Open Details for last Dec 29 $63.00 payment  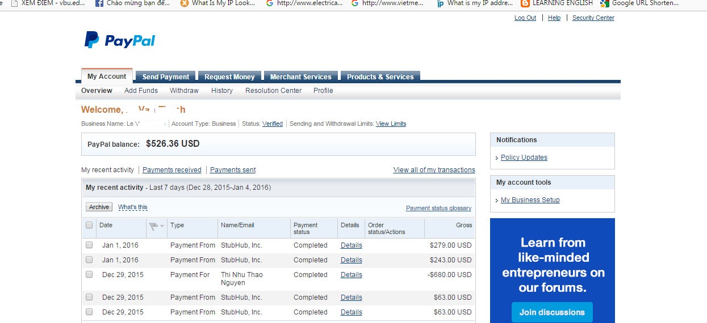click(x=352, y=312)
